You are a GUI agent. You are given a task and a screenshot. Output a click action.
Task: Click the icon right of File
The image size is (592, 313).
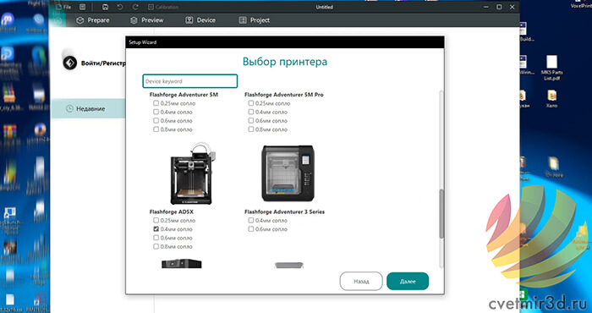82,7
